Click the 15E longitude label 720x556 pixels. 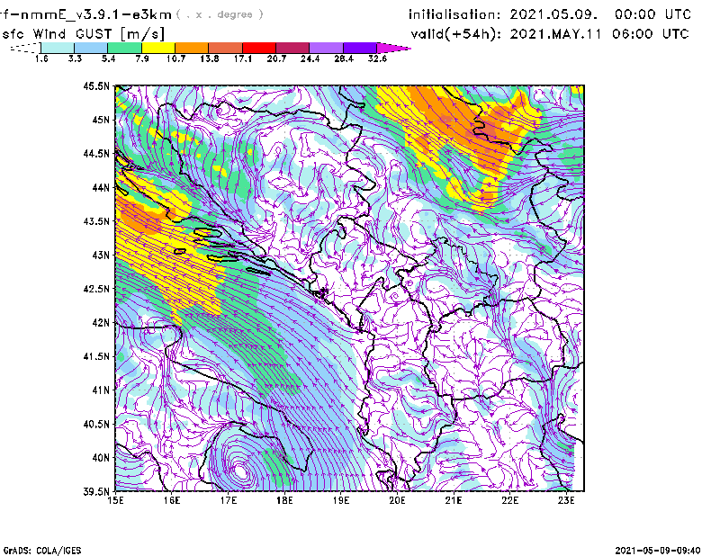click(x=115, y=500)
